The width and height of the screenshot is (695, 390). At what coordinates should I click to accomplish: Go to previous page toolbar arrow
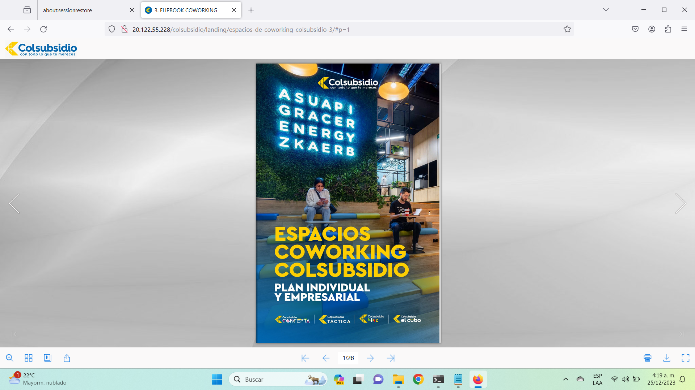click(326, 358)
